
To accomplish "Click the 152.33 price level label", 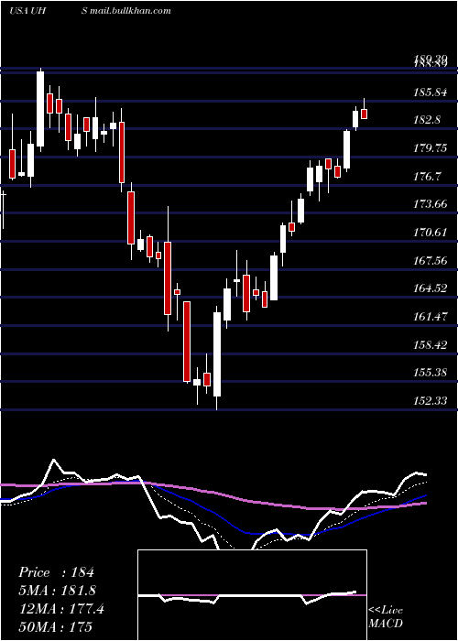I will [x=430, y=401].
